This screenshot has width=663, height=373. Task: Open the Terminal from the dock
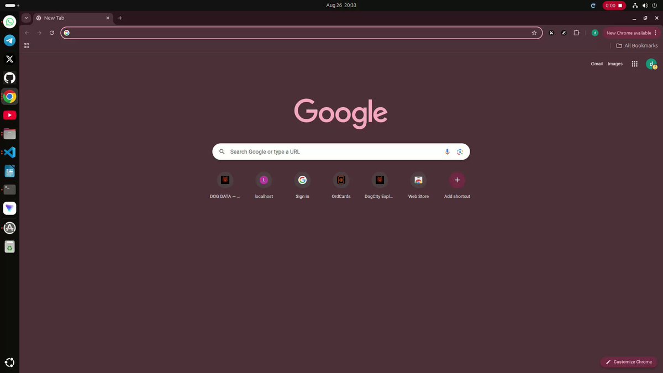[x=9, y=190]
